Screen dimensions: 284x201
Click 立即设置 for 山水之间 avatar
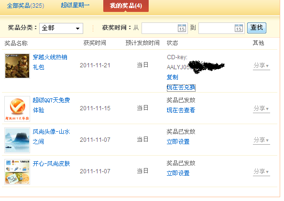178,141
